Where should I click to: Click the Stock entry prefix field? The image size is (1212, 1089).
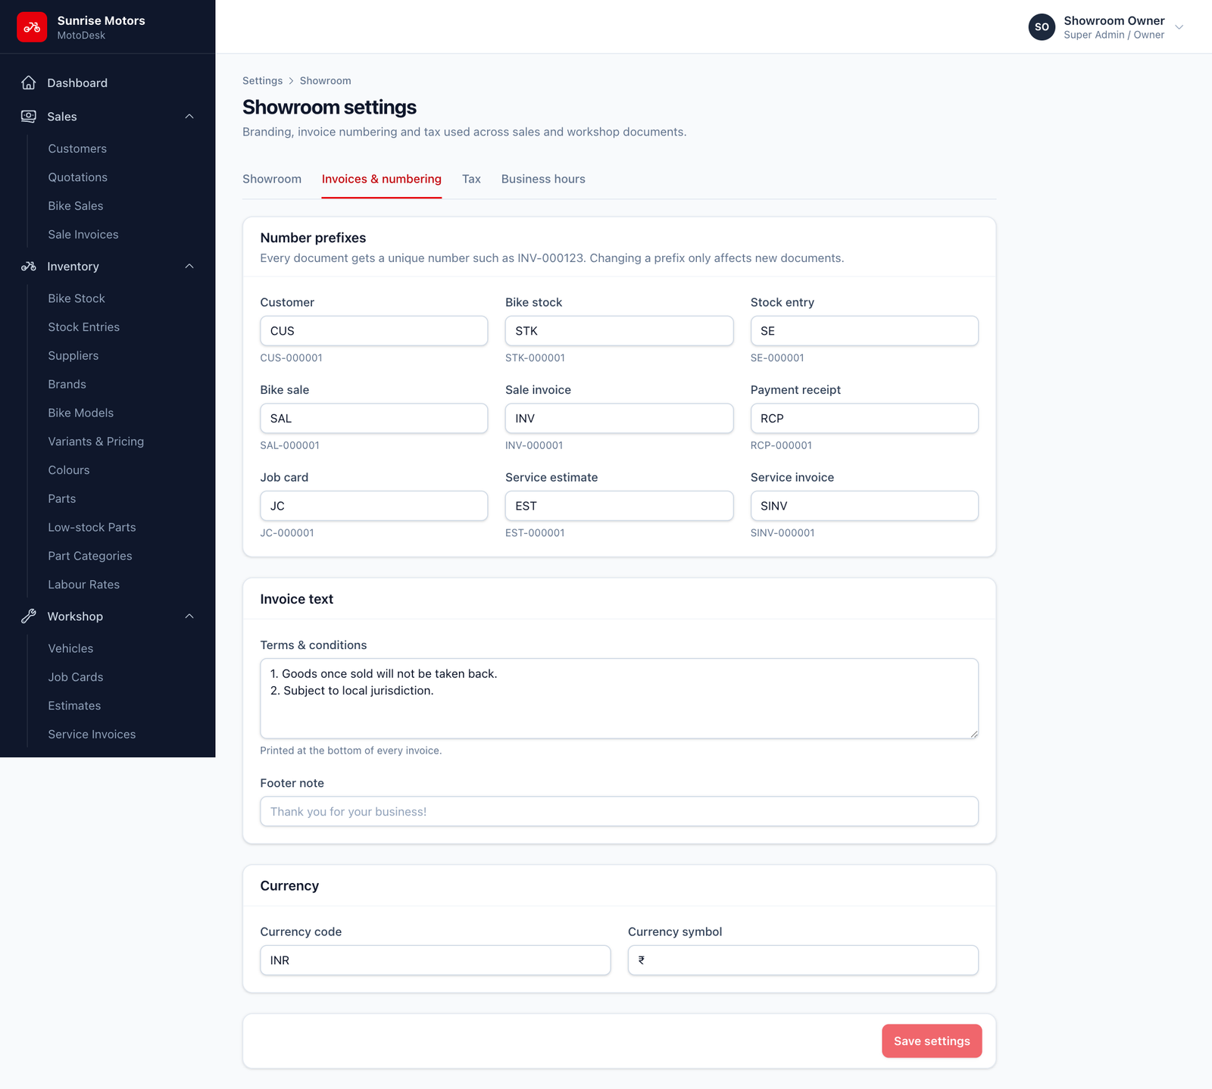point(864,331)
